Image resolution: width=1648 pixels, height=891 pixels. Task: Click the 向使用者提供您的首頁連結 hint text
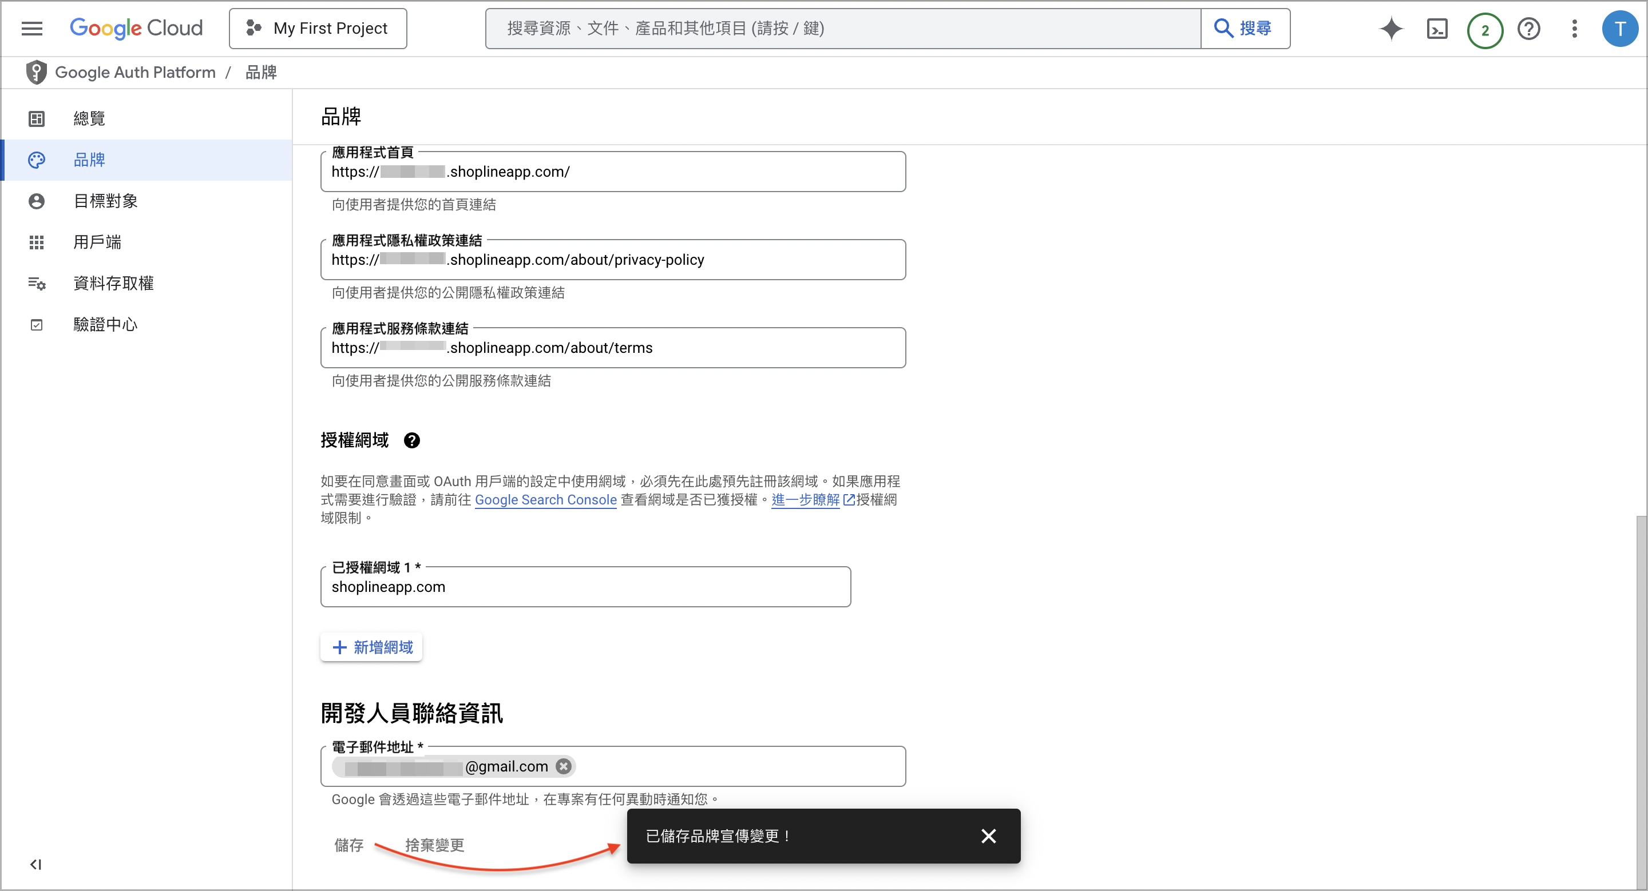(x=414, y=205)
